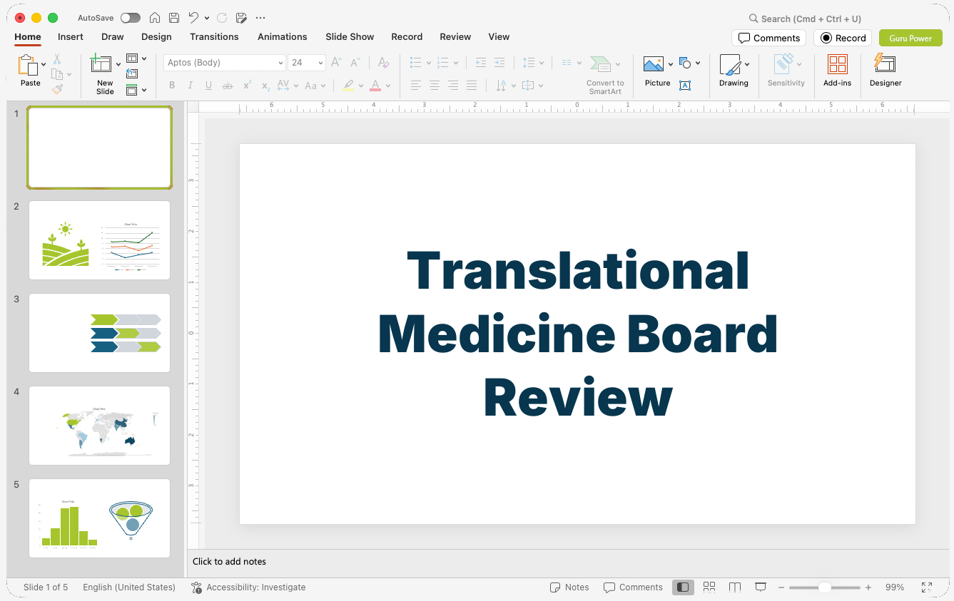Click the Drawing button

pos(734,71)
